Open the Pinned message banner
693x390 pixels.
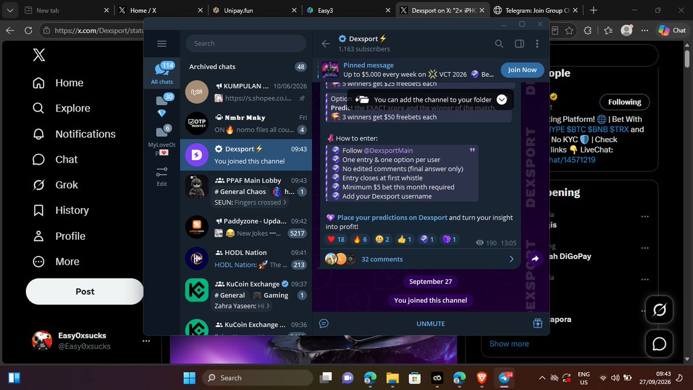tap(407, 70)
